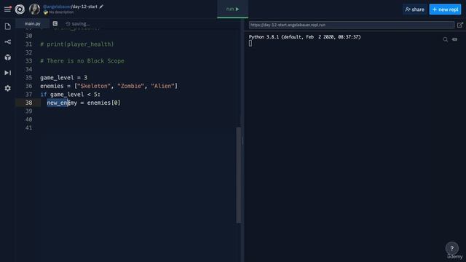Click line number 31
The image size is (466, 262).
(x=29, y=44)
